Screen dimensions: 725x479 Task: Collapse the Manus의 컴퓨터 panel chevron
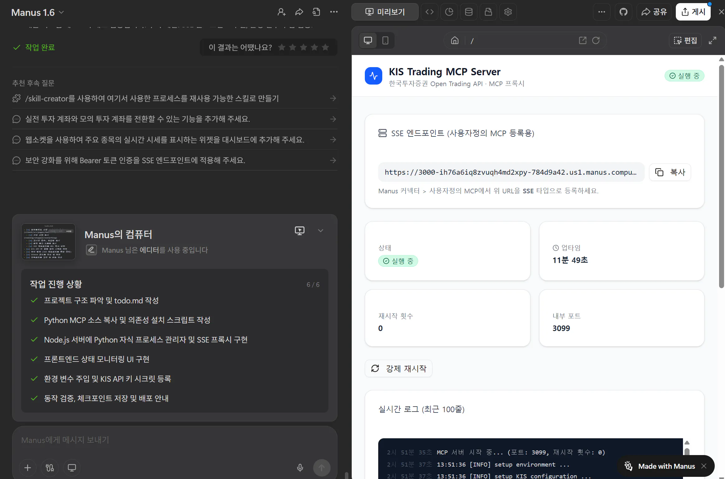click(320, 231)
